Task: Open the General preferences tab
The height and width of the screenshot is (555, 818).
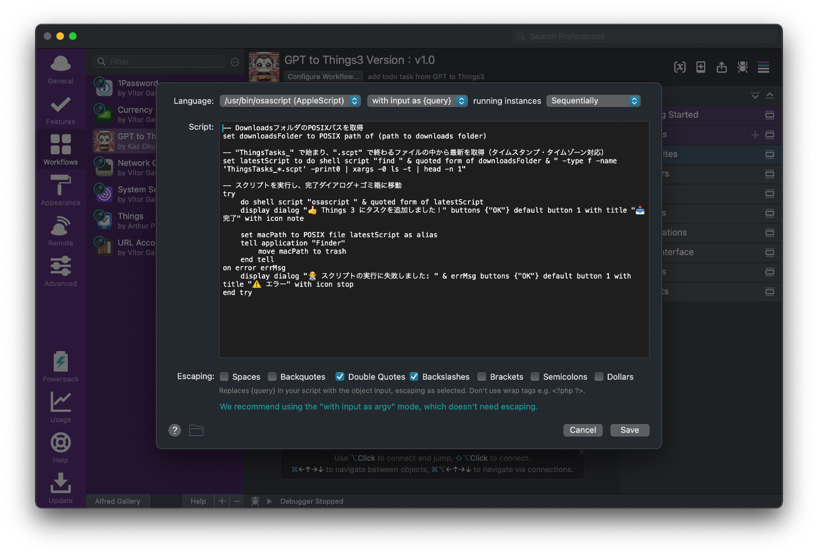Action: pyautogui.click(x=61, y=70)
